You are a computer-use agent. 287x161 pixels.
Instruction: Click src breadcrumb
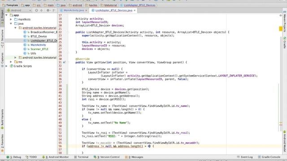pyautogui.click(x=37, y=5)
